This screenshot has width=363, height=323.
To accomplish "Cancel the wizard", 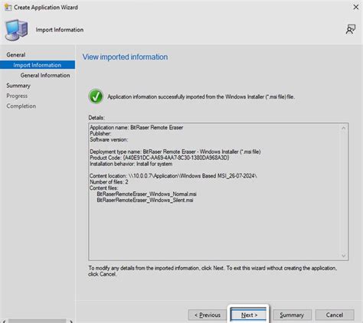I will tap(335, 315).
